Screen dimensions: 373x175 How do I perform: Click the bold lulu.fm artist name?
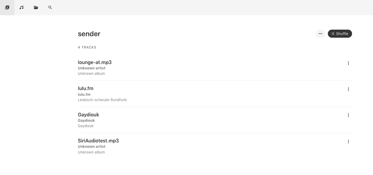click(84, 95)
